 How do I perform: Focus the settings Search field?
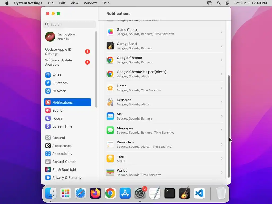[x=69, y=24]
